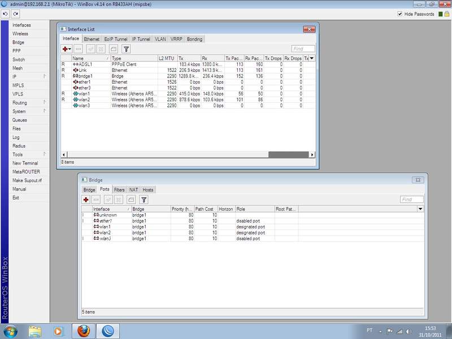The image size is (452, 339).
Task: Switch to the EoIP Tunnel tab
Action: 116,39
